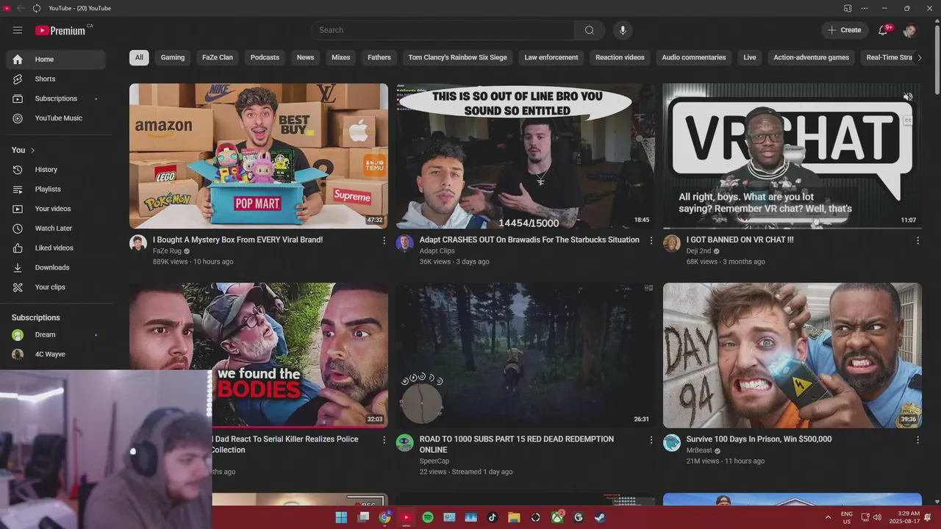This screenshot has width=941, height=529.
Task: Open the Windows Start menu
Action: tap(341, 517)
